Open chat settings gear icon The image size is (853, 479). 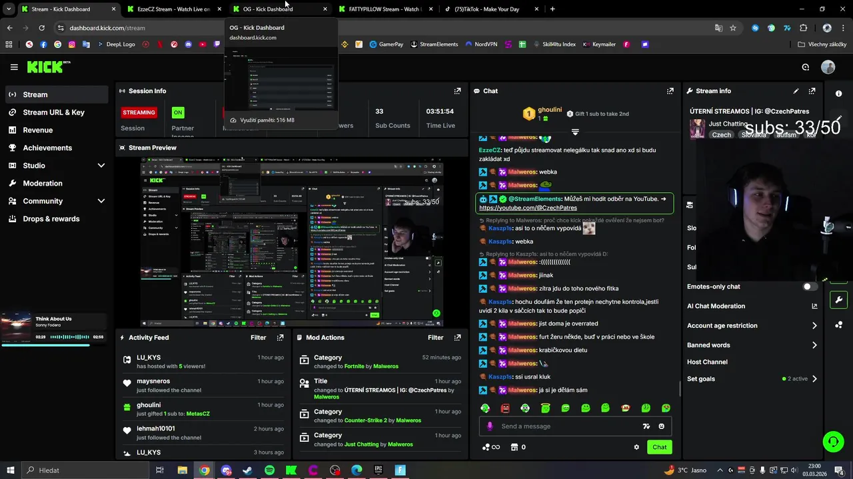click(636, 447)
